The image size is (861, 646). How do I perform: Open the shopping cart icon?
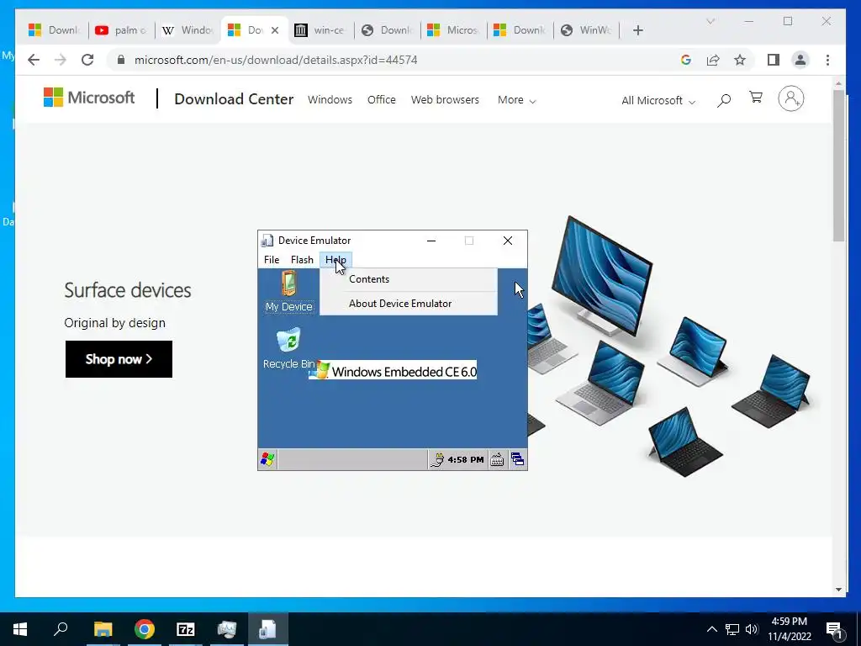756,98
